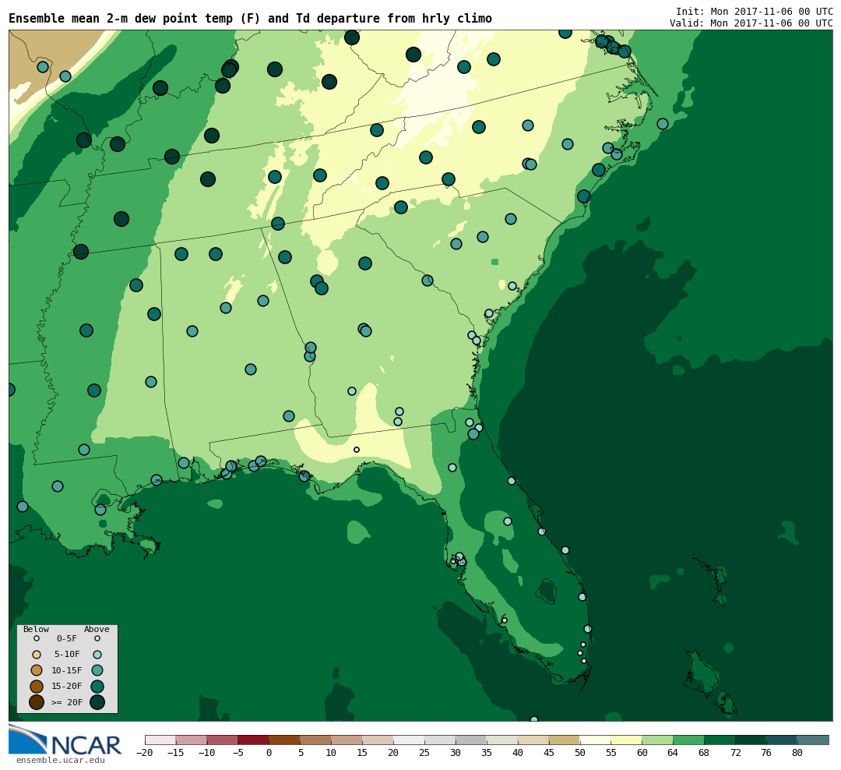Click the "64" colorbar tick label
This screenshot has width=841, height=770.
pyautogui.click(x=673, y=753)
